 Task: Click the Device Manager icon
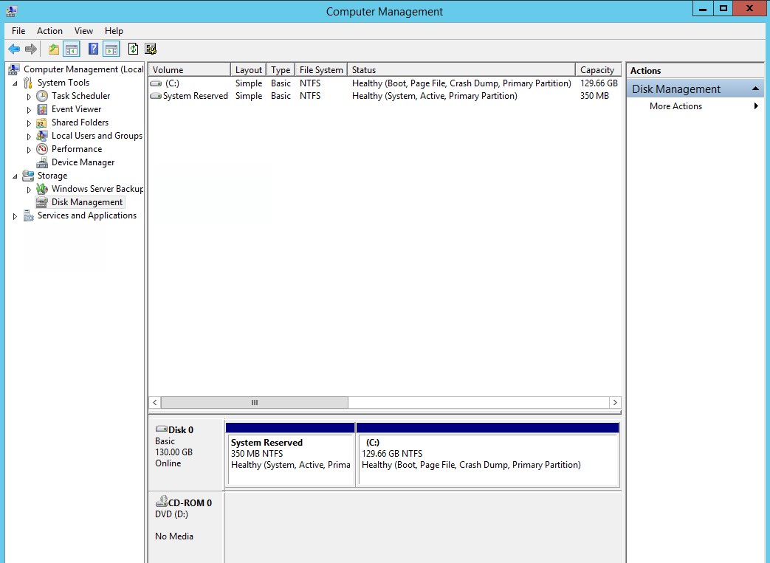click(42, 162)
